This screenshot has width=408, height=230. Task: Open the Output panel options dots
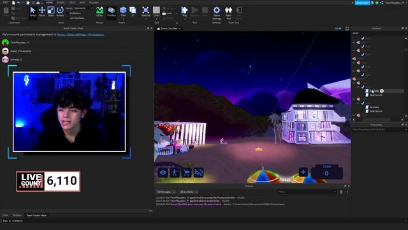click(x=347, y=192)
